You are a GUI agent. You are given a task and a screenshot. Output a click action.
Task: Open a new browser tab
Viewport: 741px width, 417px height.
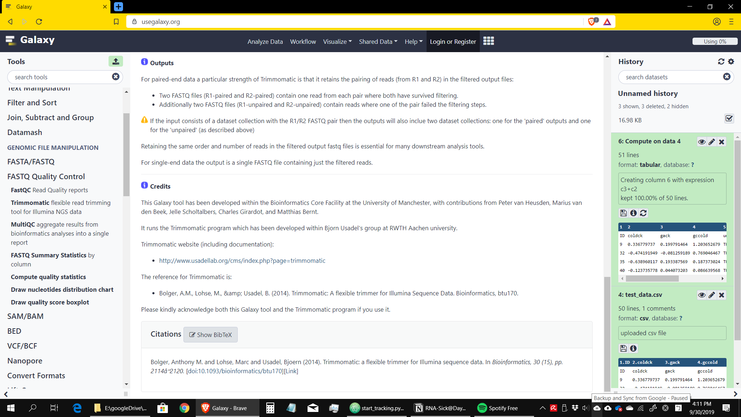[x=118, y=7]
